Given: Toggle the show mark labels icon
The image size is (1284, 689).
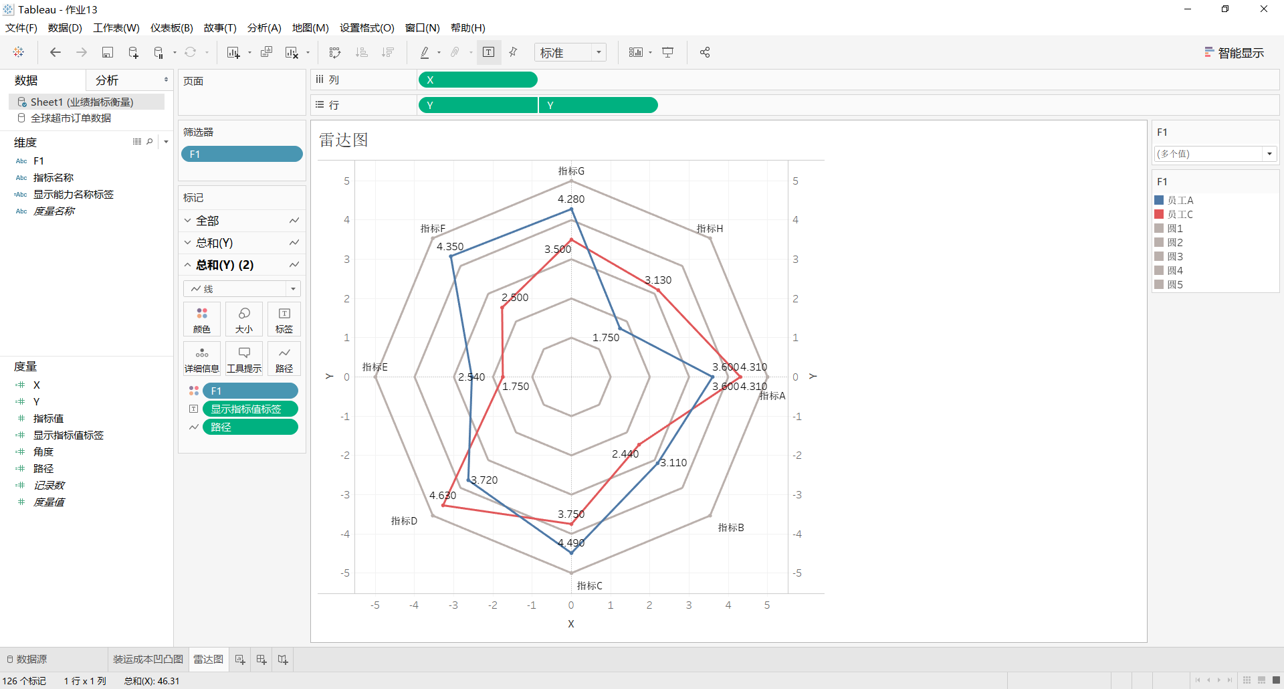Looking at the screenshot, I should point(489,52).
